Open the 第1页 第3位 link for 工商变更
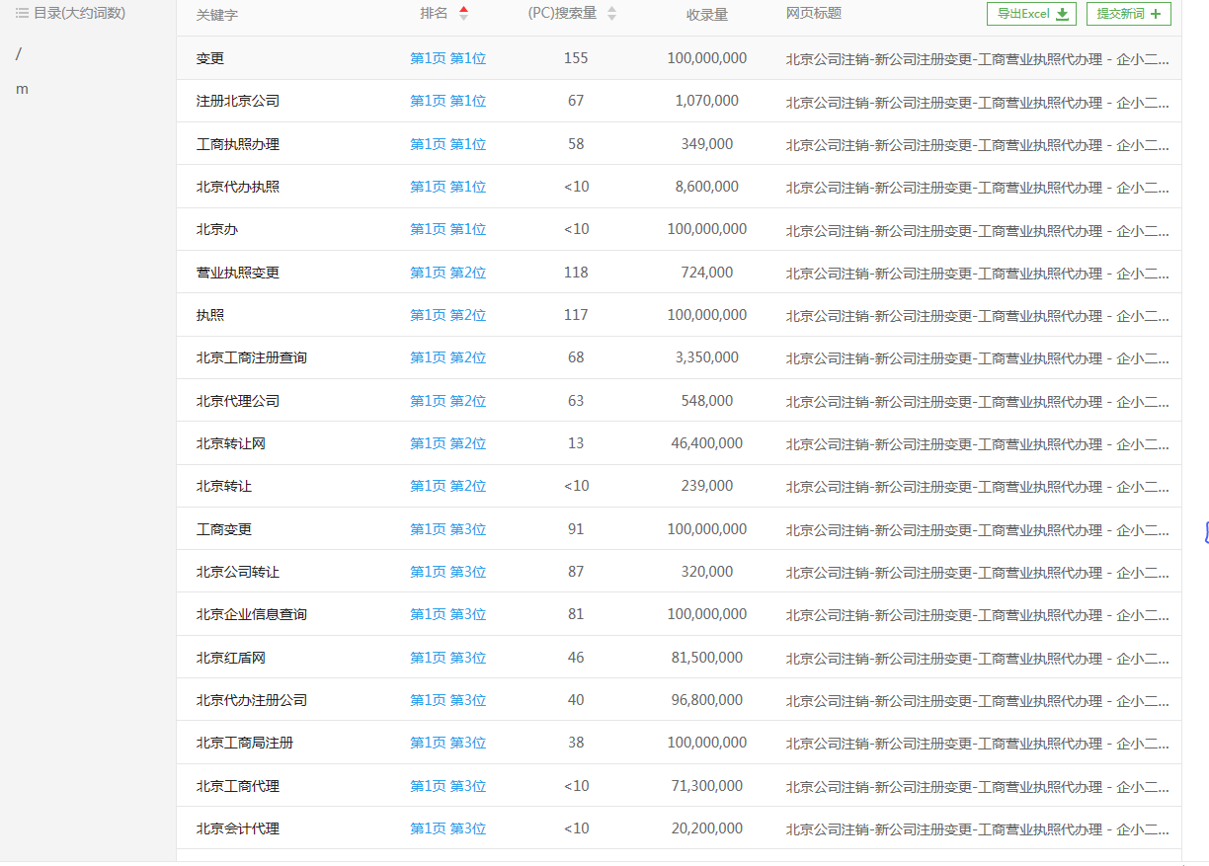This screenshot has width=1209, height=866. (447, 528)
